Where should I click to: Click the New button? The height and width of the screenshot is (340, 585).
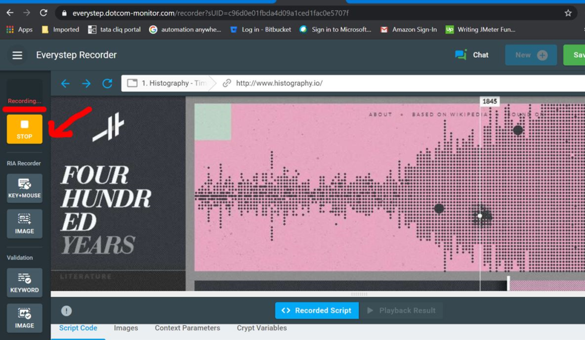pos(531,55)
